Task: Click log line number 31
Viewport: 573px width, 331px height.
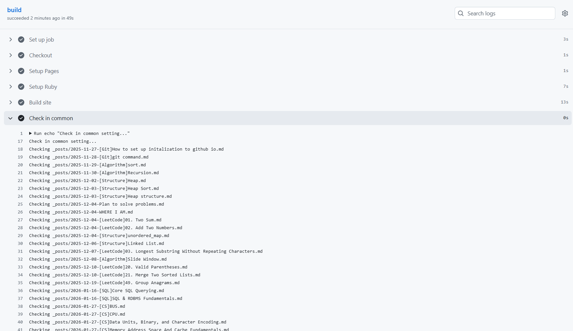Action: click(20, 251)
